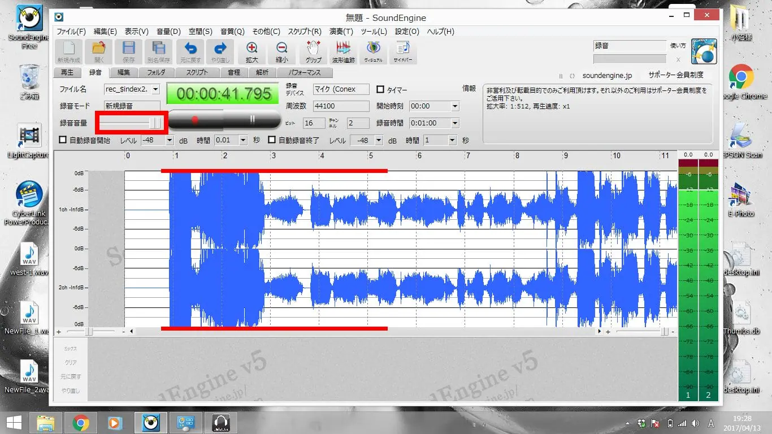
Task: Open the SoundEngine Free desktop shortcut
Action: tap(29, 27)
